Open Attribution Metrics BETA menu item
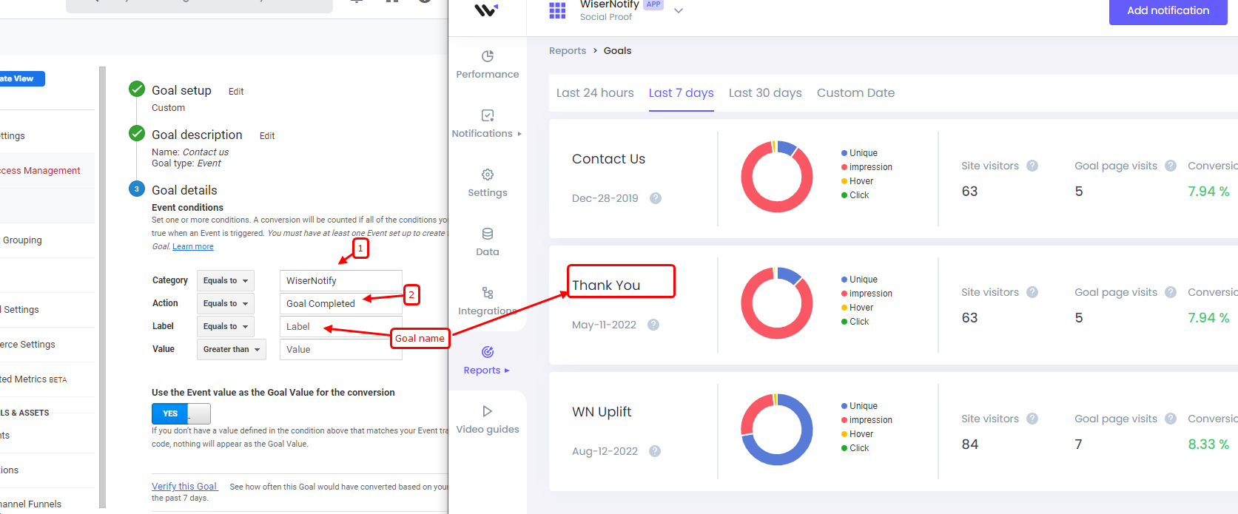This screenshot has height=514, width=1238. click(x=33, y=379)
